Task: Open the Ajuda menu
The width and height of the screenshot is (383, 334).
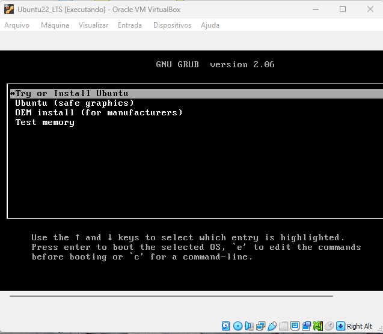Action: (x=210, y=25)
